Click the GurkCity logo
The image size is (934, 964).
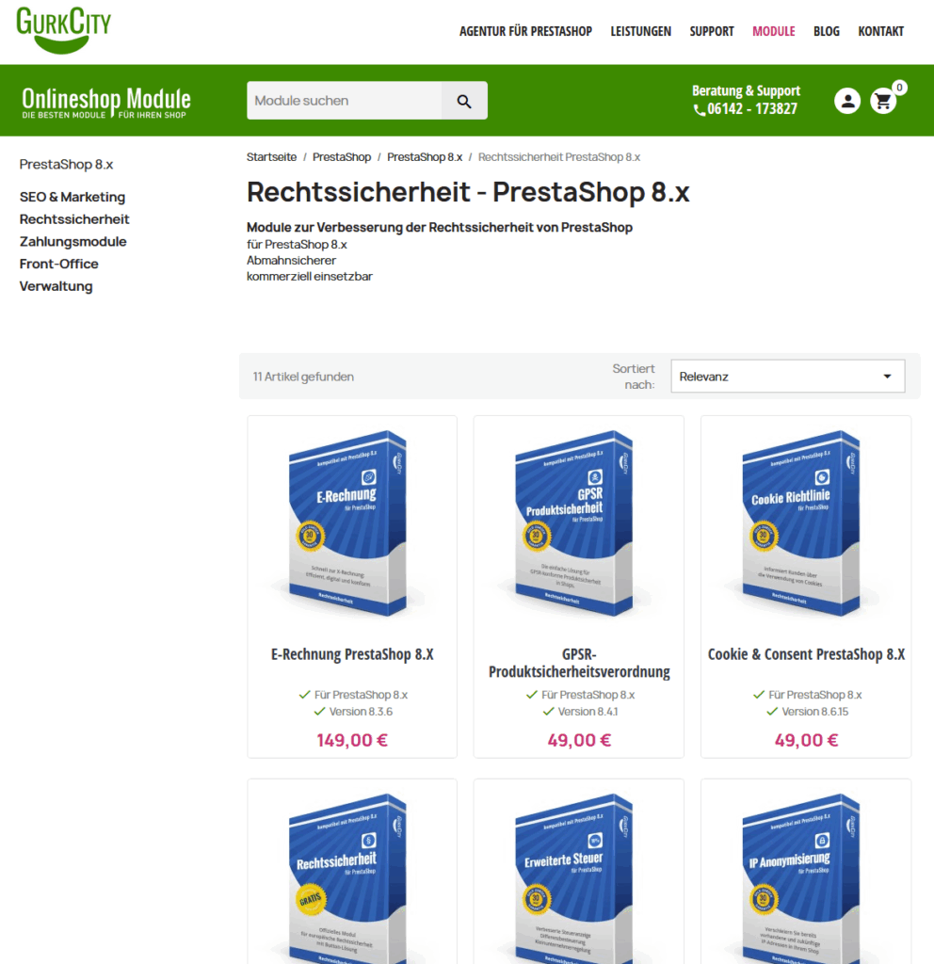click(63, 30)
